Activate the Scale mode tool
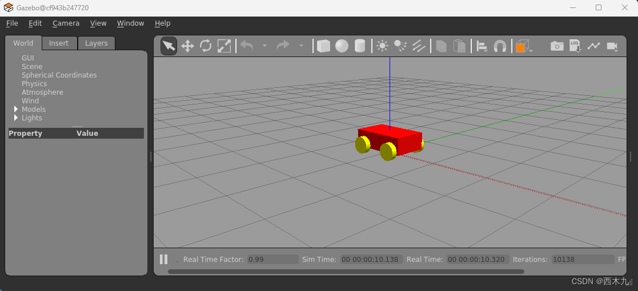Screen dimensions: 638x291 tap(224, 46)
